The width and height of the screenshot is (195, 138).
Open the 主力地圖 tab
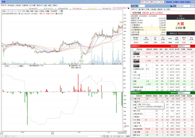pos(32,5)
